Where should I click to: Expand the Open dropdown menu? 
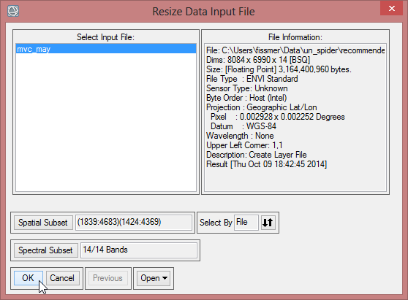point(154,278)
